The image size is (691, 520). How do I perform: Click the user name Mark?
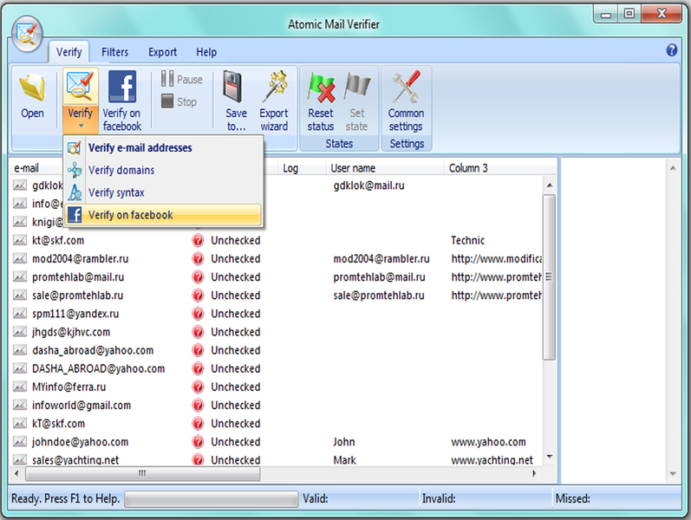[344, 460]
